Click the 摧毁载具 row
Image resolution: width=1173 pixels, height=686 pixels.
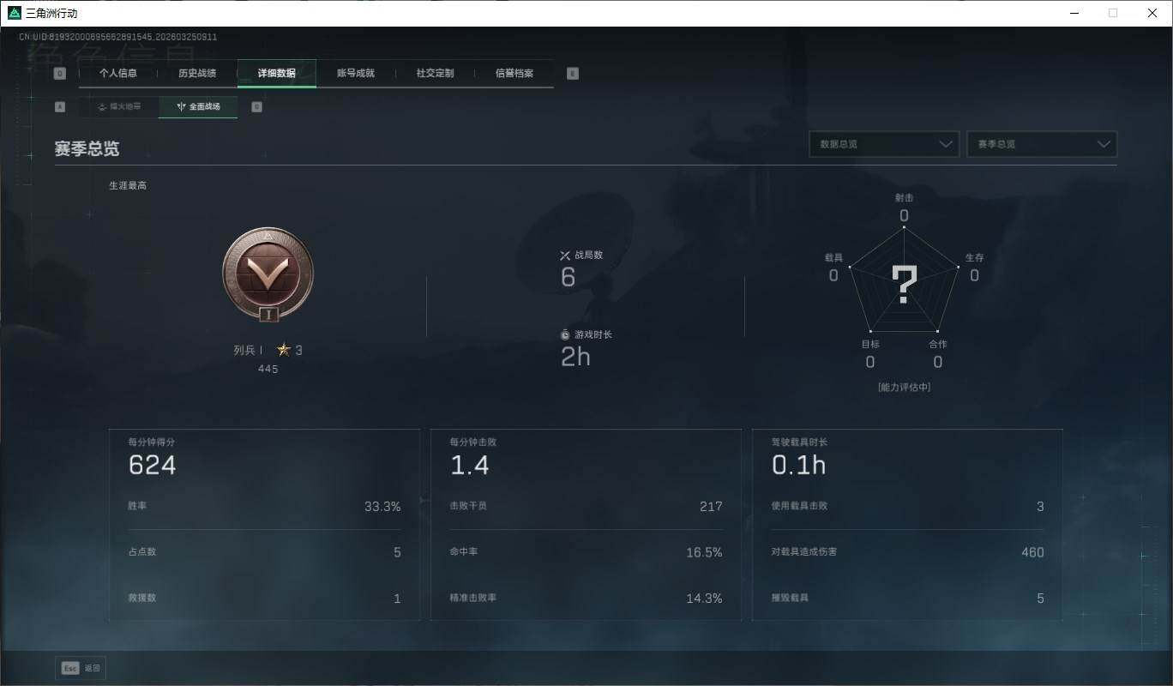point(907,598)
